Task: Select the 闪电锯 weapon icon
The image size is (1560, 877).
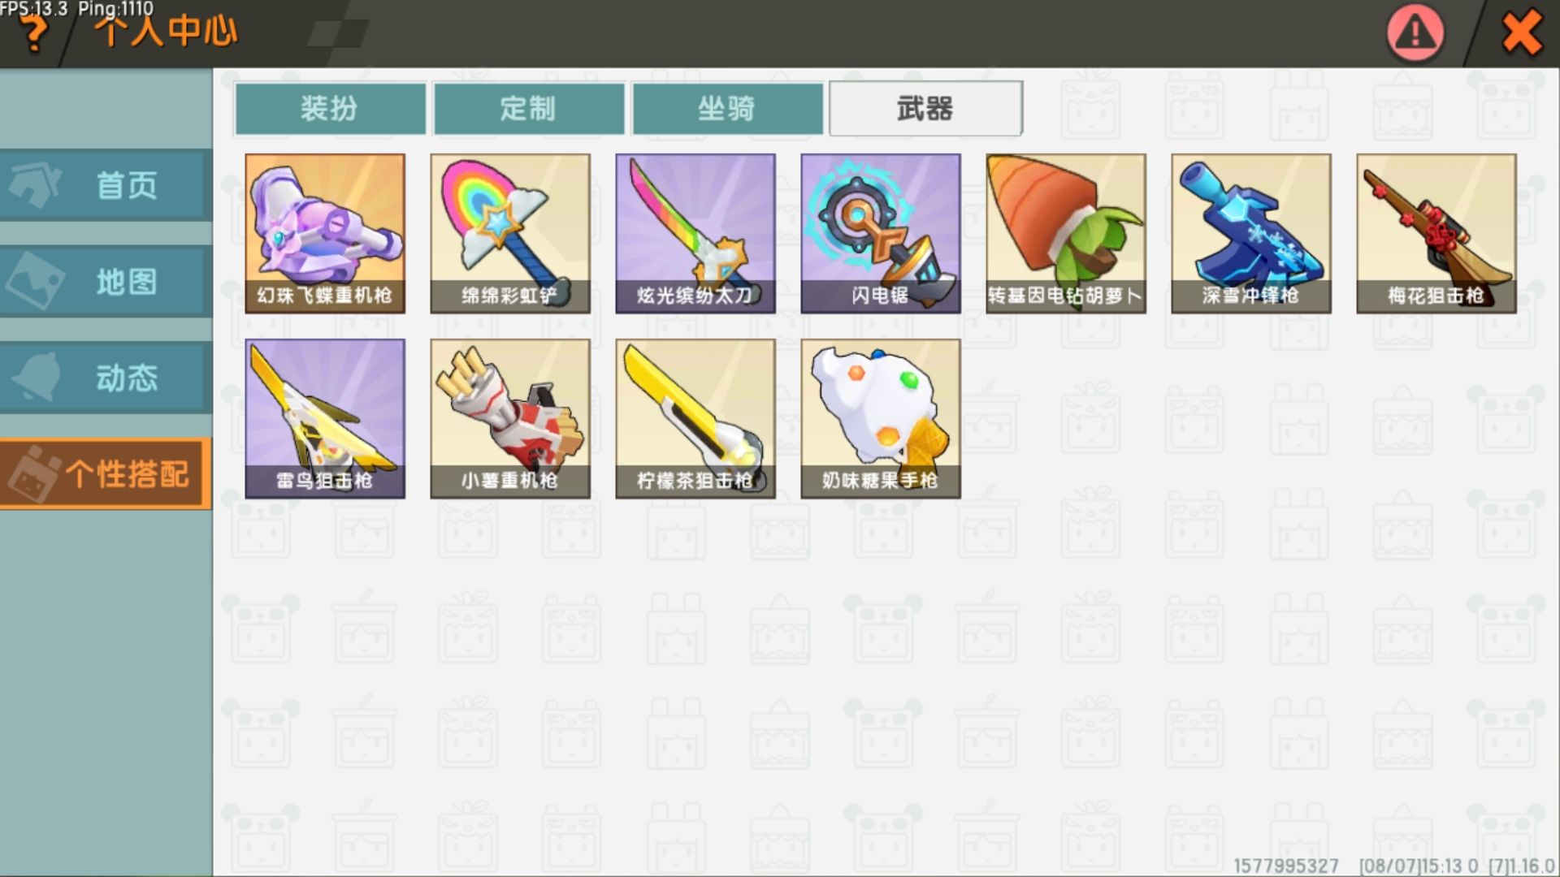Action: pos(881,233)
